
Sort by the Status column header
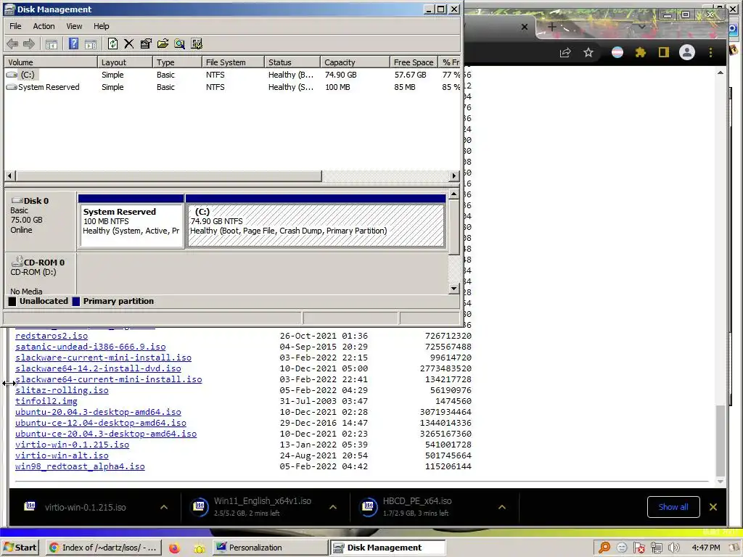coord(292,62)
